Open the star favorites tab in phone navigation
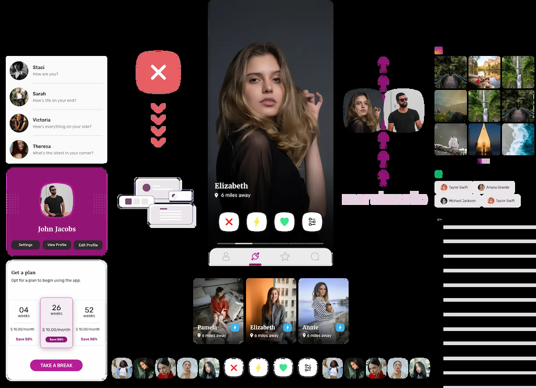The height and width of the screenshot is (388, 536). [285, 257]
